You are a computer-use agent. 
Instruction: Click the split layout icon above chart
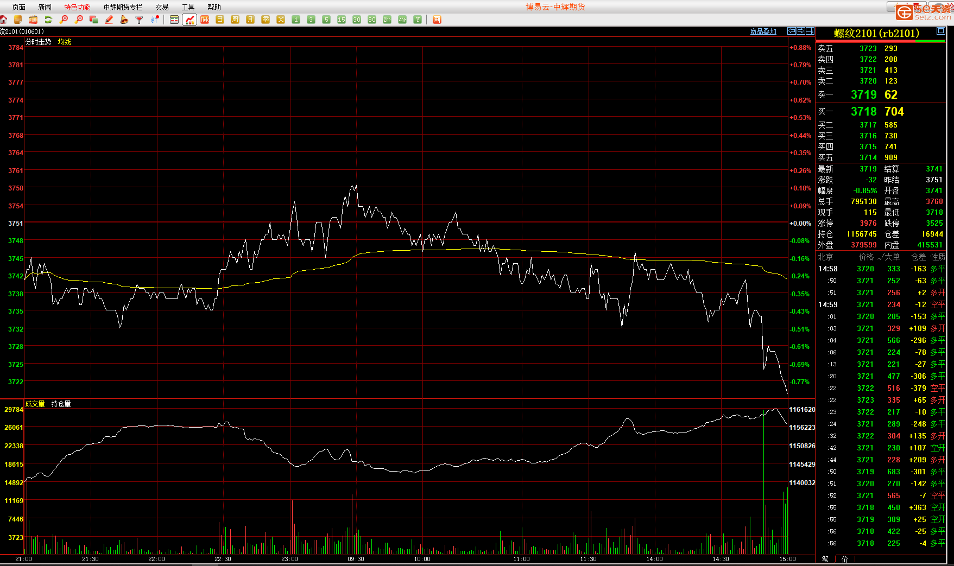click(x=810, y=31)
